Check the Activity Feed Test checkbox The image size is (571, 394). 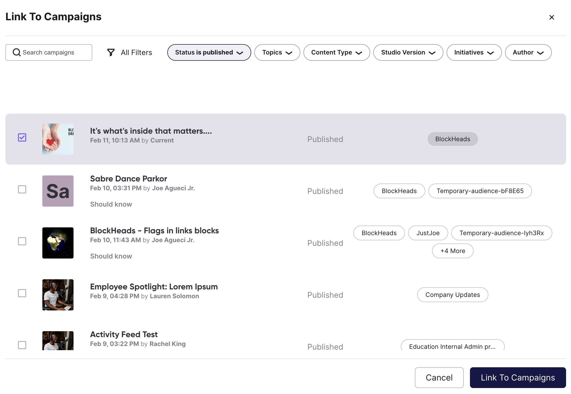point(22,345)
